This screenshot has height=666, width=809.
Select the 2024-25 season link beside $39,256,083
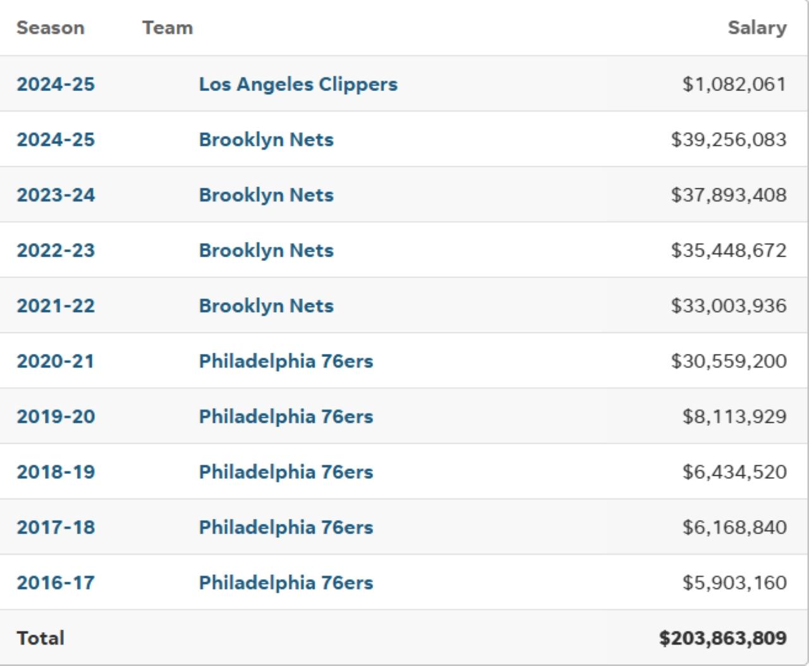pyautogui.click(x=56, y=140)
